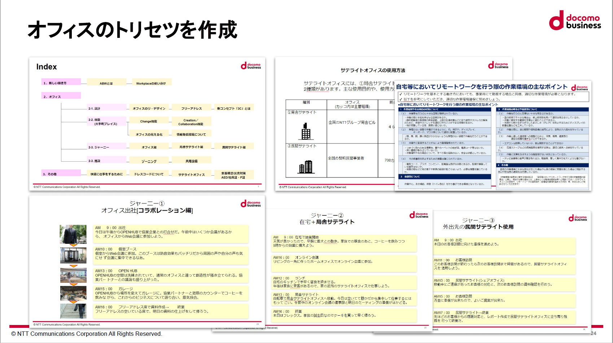Click the '共用設備' index box
Image resolution: width=613 pixels, height=343 pixels.
[x=192, y=160]
